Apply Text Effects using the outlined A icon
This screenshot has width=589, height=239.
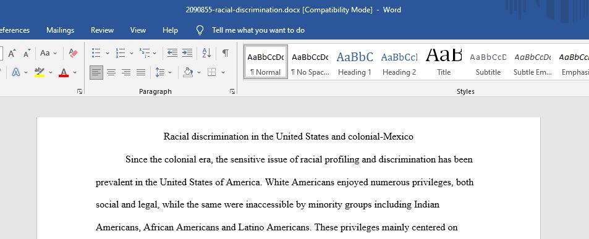16,72
